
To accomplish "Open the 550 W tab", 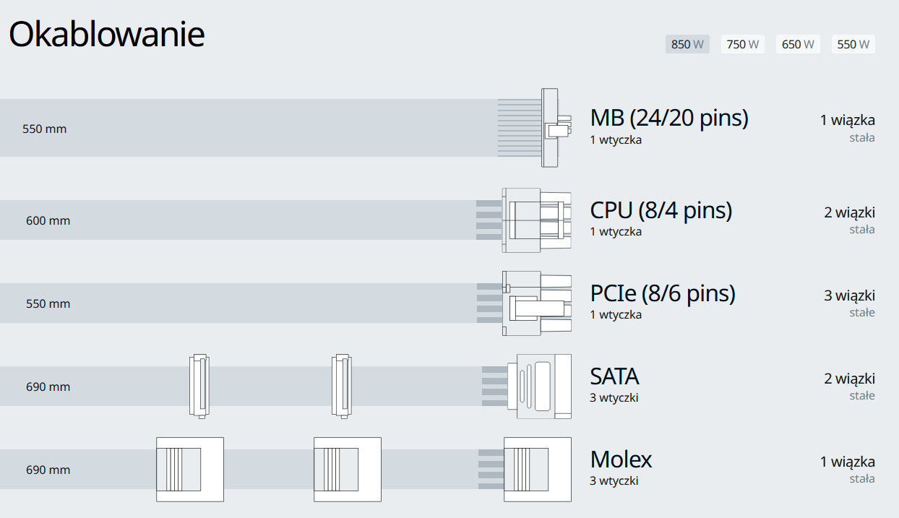I will (x=853, y=44).
